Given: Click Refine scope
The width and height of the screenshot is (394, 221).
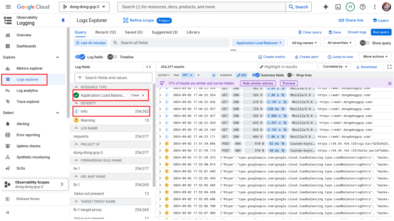Looking at the screenshot, I should (138, 20).
